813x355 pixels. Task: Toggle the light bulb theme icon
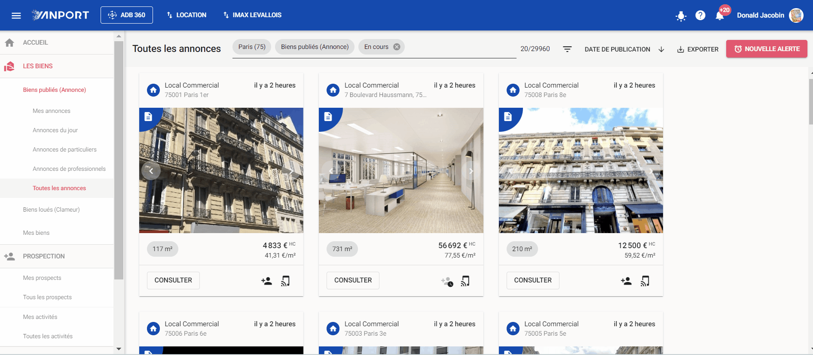(681, 16)
